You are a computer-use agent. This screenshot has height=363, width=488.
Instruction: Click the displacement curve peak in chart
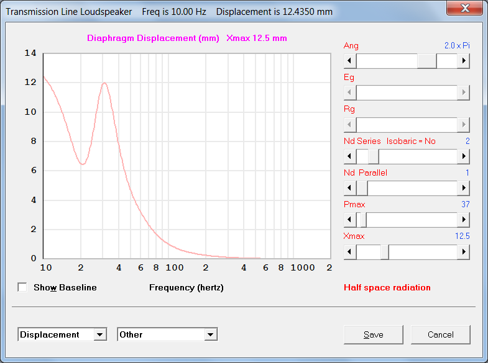pos(105,83)
